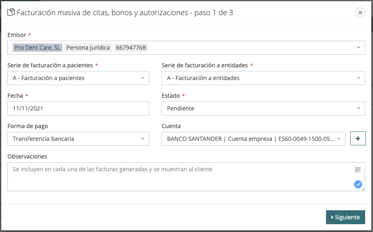Open Serie de facturación a pacientes dropdown

coord(78,78)
